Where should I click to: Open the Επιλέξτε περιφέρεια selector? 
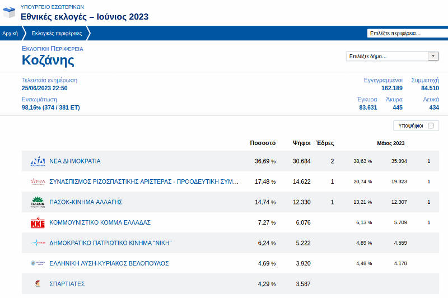coord(406,34)
